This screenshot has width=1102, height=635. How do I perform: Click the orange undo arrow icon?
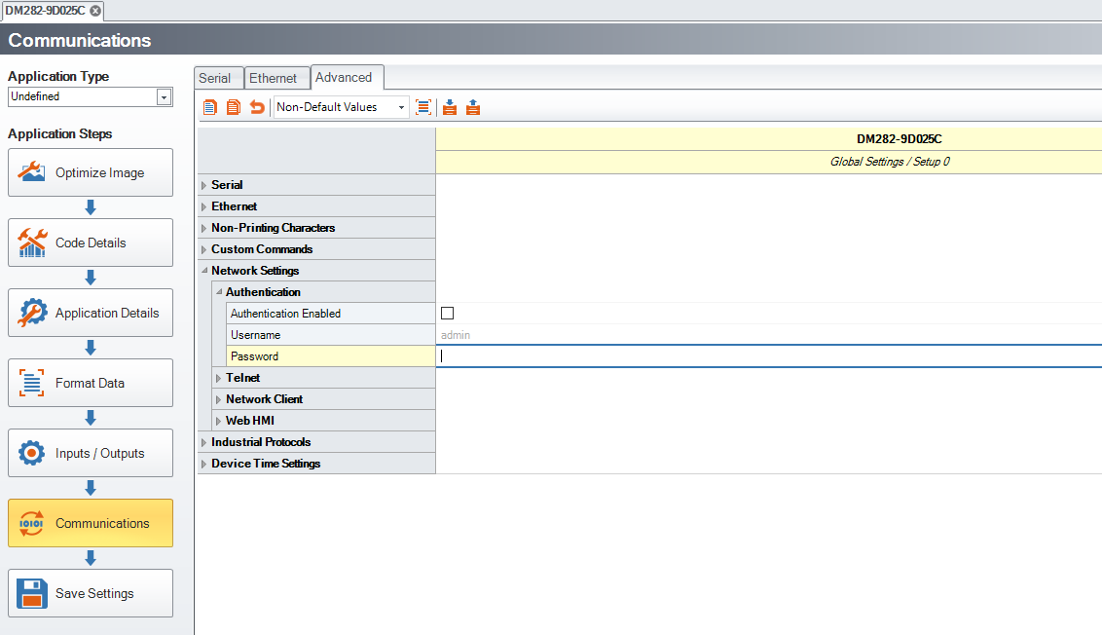(x=257, y=107)
